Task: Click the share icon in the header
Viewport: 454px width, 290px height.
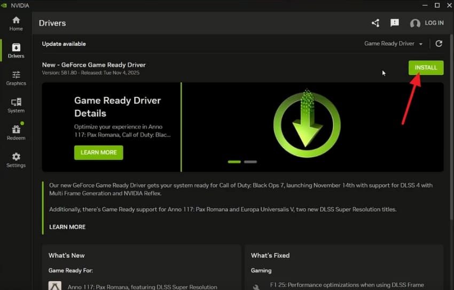Action: point(375,23)
